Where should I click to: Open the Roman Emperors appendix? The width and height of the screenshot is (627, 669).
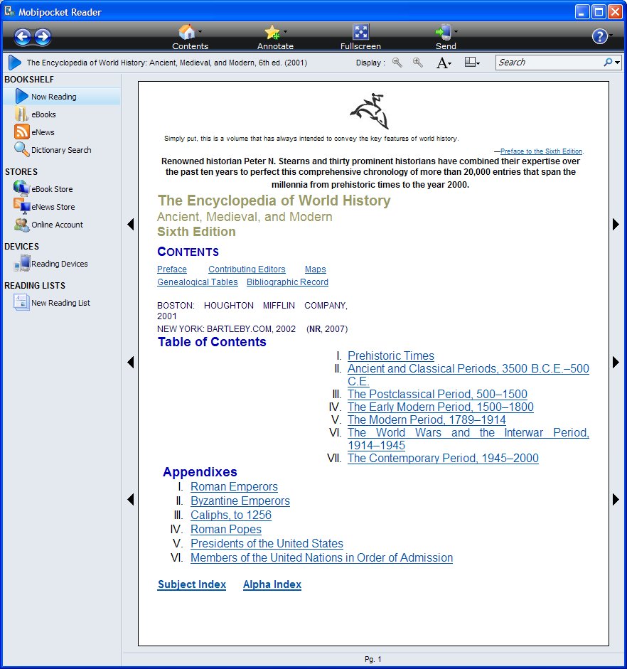[x=234, y=487]
